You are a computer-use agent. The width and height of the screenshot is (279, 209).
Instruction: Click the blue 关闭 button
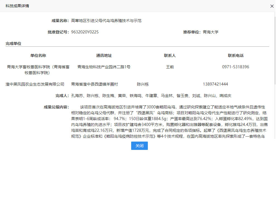139,146
